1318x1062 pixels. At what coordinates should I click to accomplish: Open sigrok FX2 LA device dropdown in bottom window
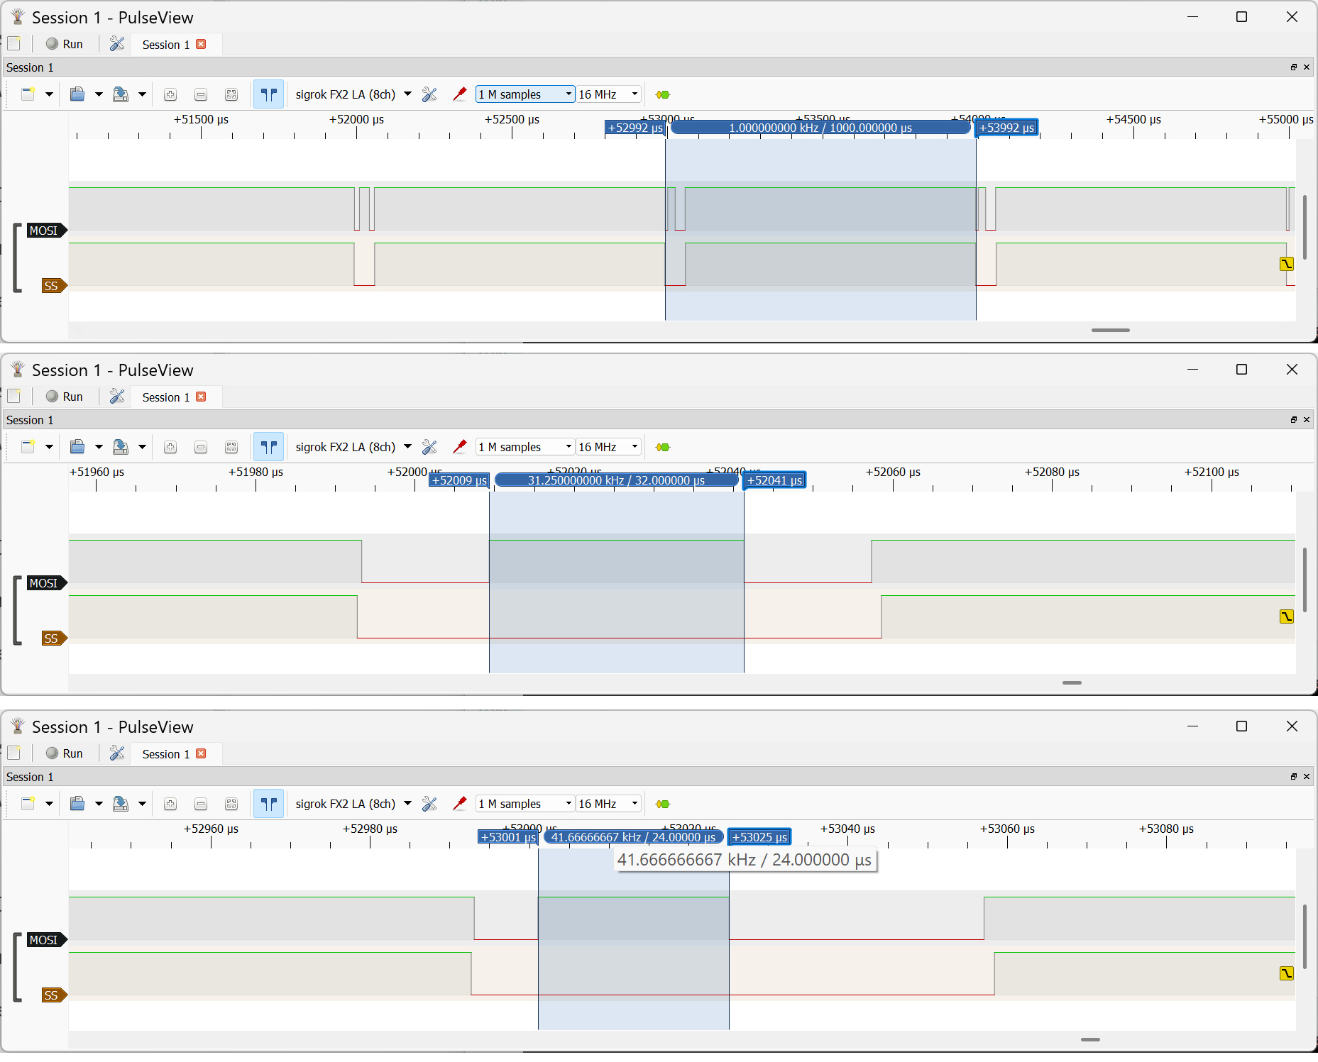[407, 804]
